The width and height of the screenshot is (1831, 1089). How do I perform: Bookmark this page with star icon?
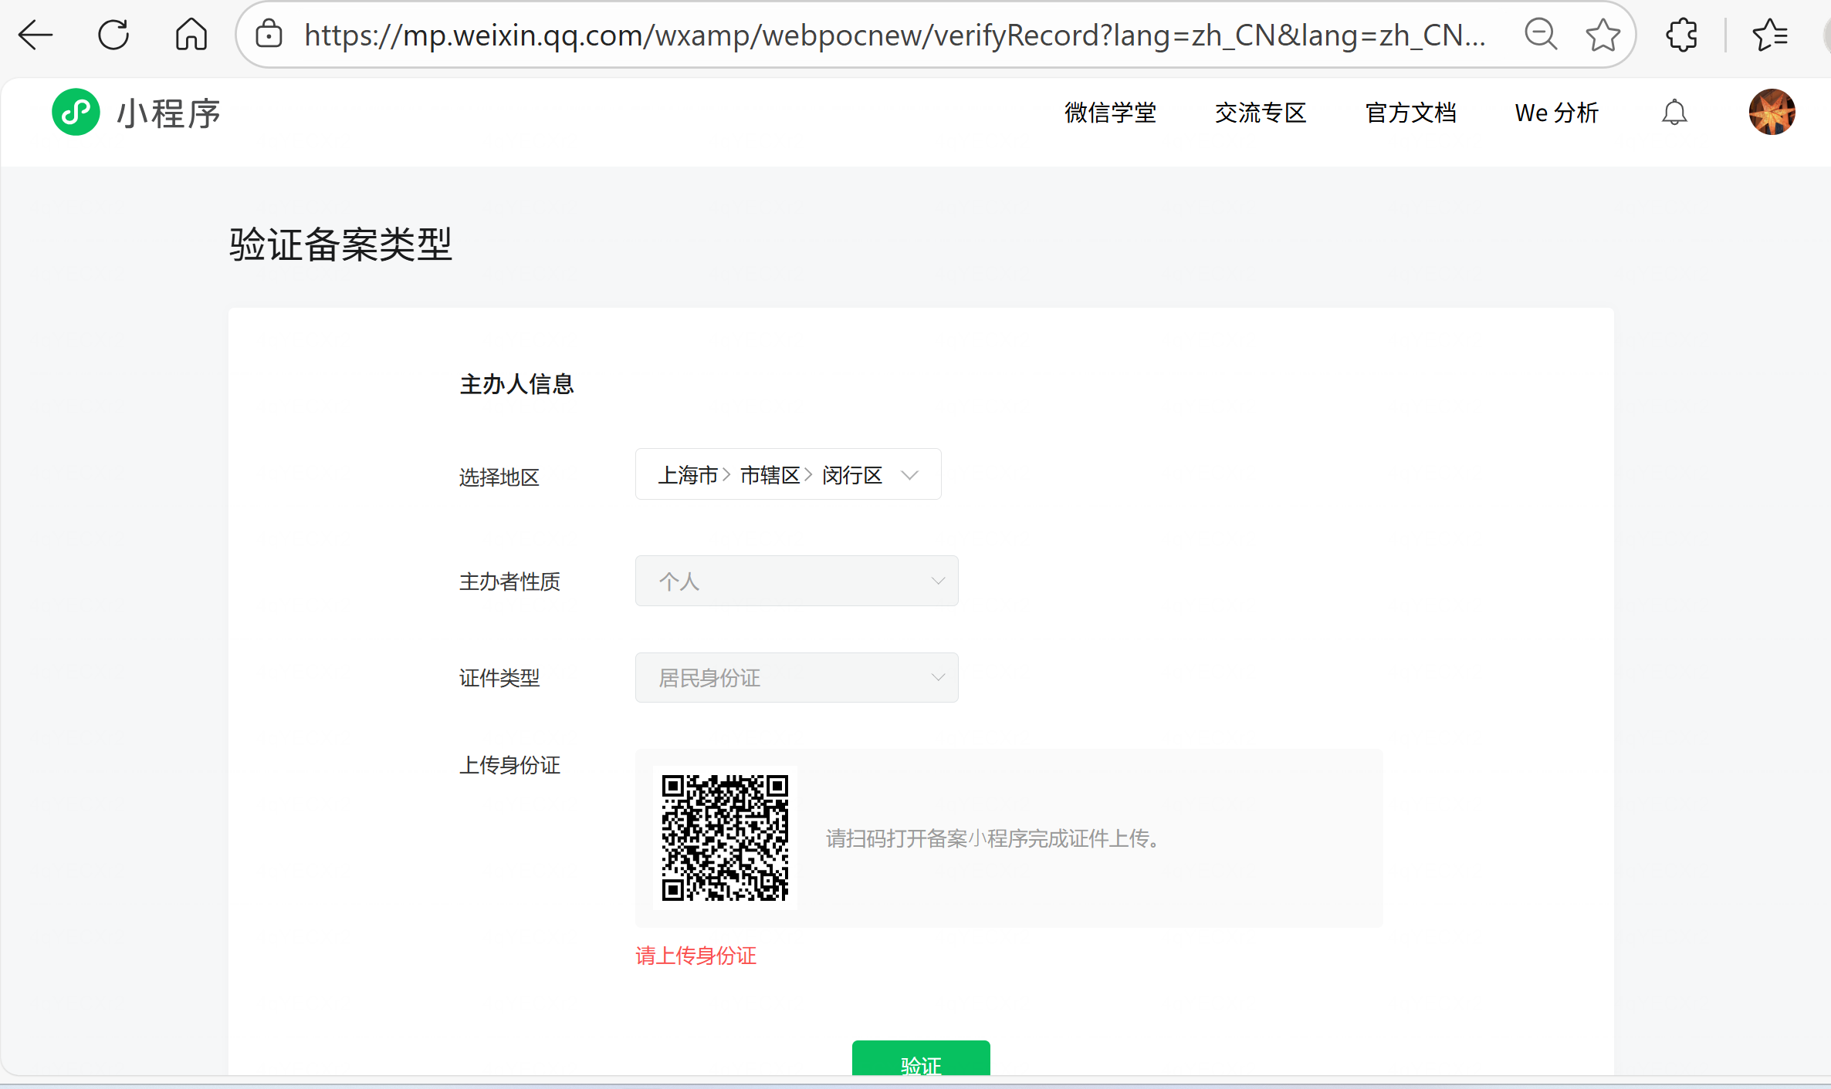1603,35
